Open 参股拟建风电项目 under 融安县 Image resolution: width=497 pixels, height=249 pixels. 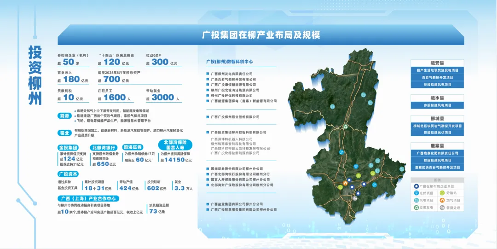(437, 85)
